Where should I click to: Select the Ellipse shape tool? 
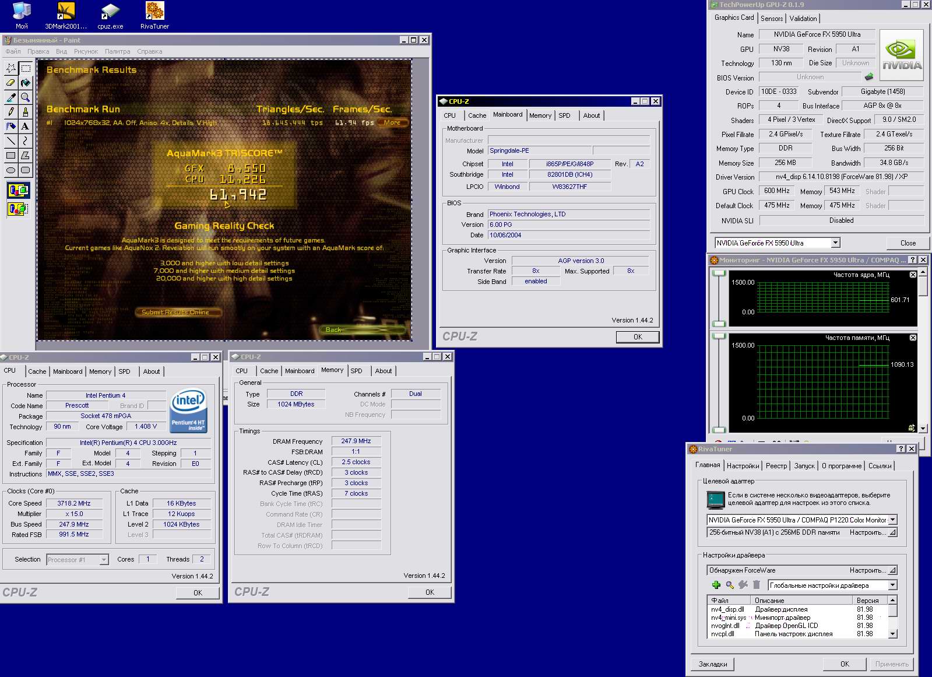pyautogui.click(x=11, y=170)
